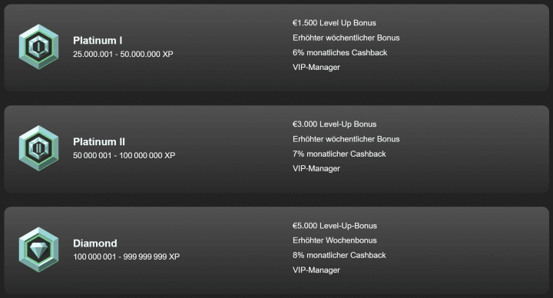Click Erhöhter wöchentlicher Bonus in Platinum II card
The height and width of the screenshot is (298, 553).
click(346, 139)
